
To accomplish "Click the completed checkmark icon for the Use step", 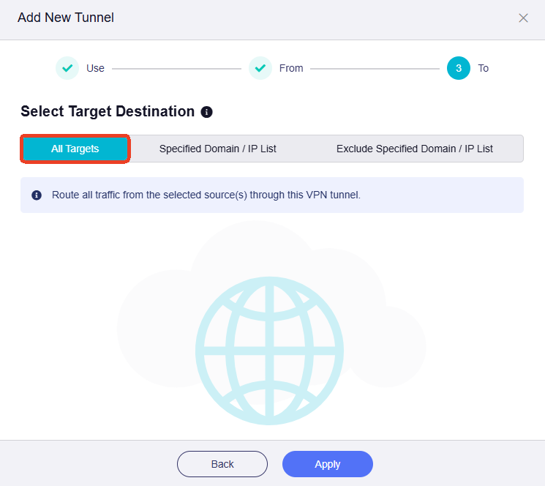I will [67, 68].
